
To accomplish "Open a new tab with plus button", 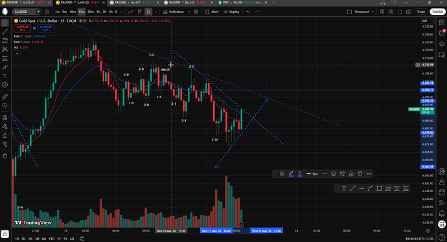I will [x=273, y=3].
